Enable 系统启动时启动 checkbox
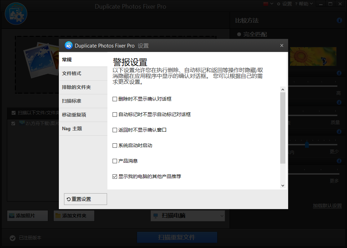 point(115,145)
